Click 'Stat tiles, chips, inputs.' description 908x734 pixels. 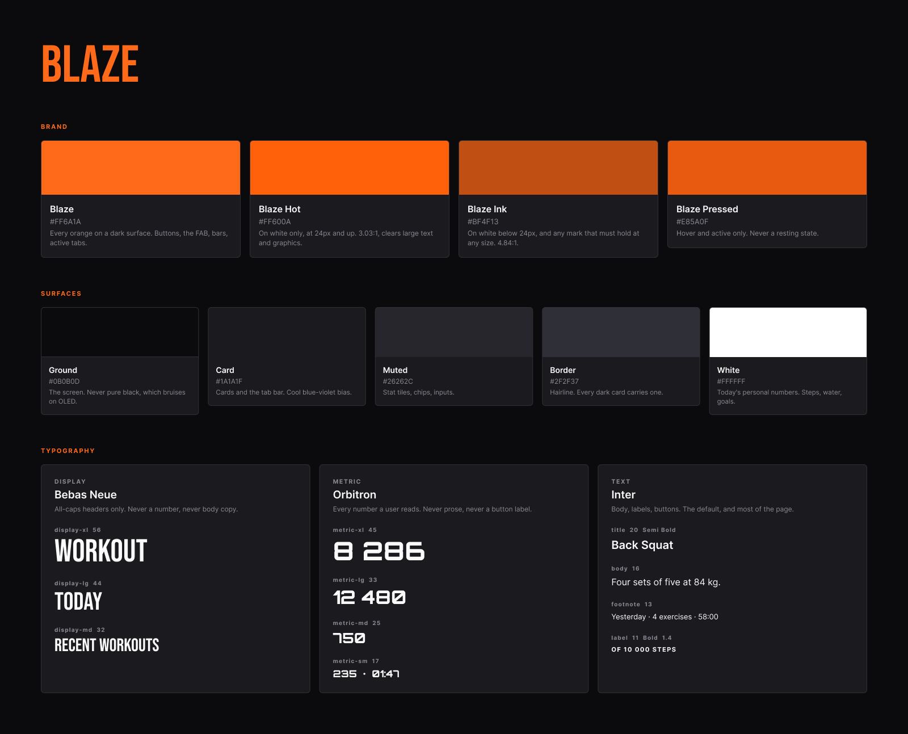click(x=418, y=392)
